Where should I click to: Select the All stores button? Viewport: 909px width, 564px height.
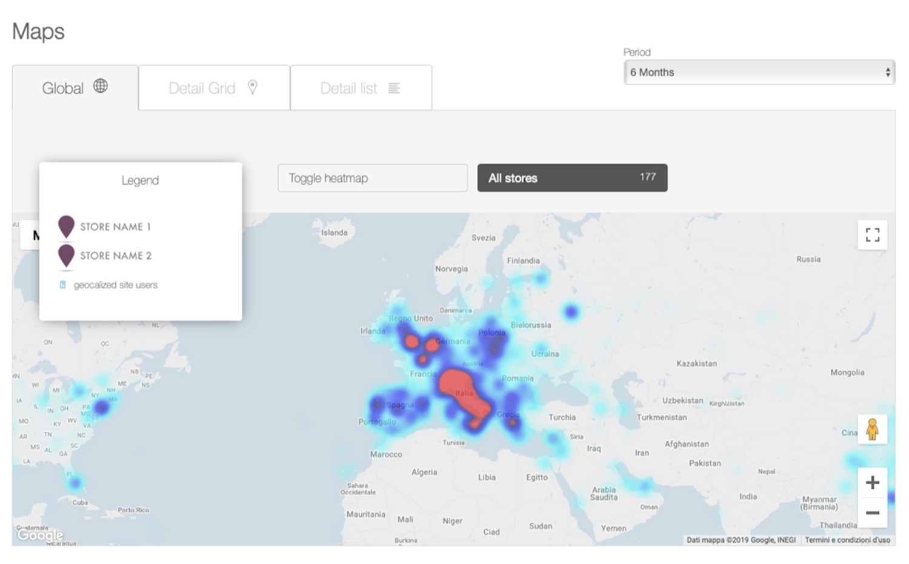click(572, 177)
